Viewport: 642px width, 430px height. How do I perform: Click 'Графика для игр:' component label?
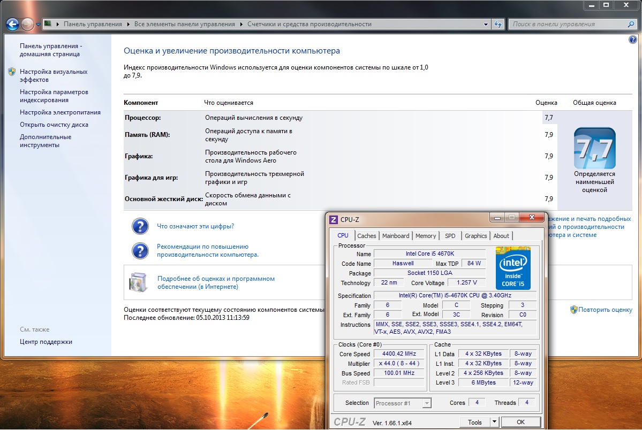(151, 178)
